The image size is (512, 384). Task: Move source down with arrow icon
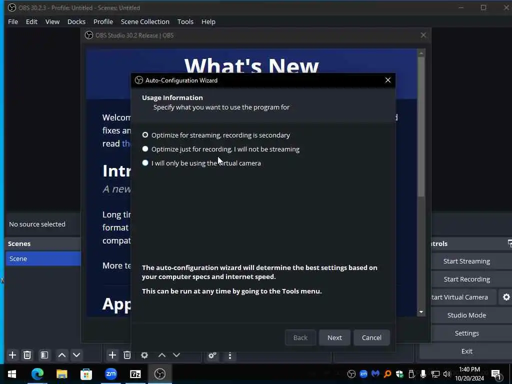coord(176,355)
